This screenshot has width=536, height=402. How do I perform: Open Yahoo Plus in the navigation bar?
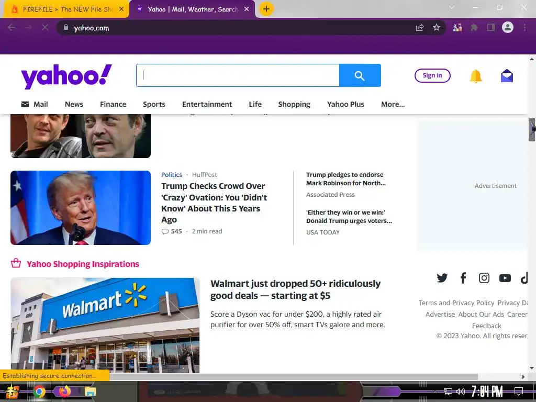click(x=345, y=104)
